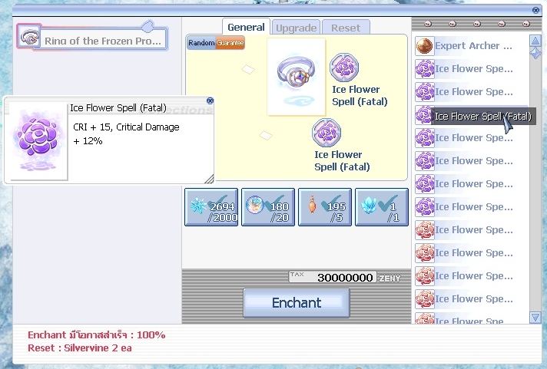Click the orb material slot showing 180/20
This screenshot has width=547, height=369.
pos(267,207)
